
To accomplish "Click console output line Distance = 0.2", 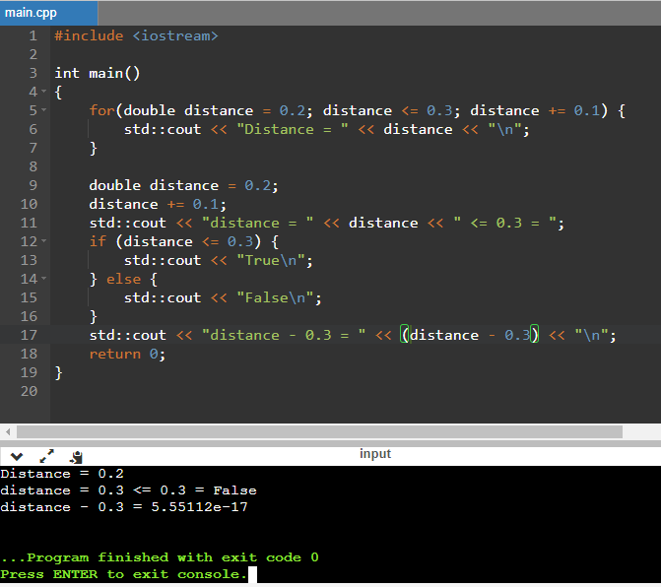I will point(62,474).
